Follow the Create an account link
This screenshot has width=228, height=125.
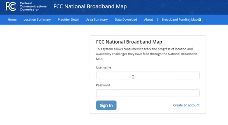[x=186, y=105]
